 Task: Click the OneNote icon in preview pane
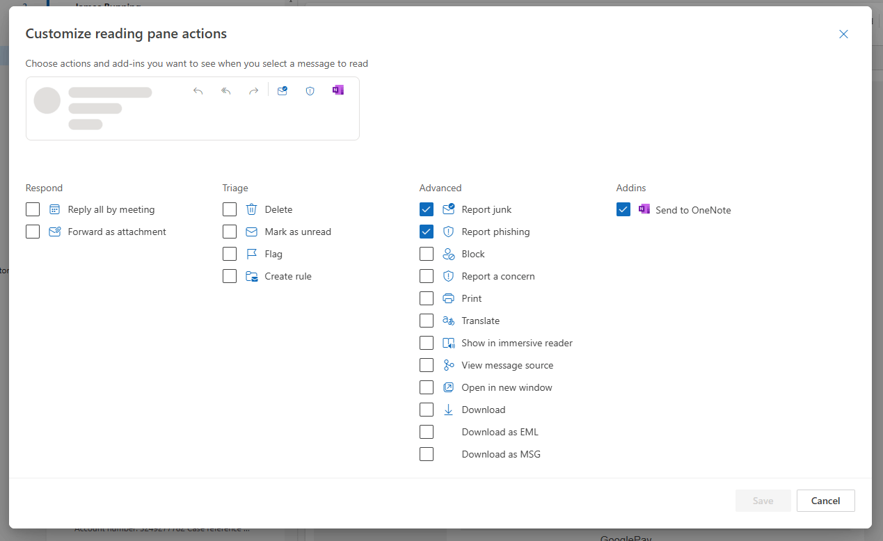coord(338,90)
